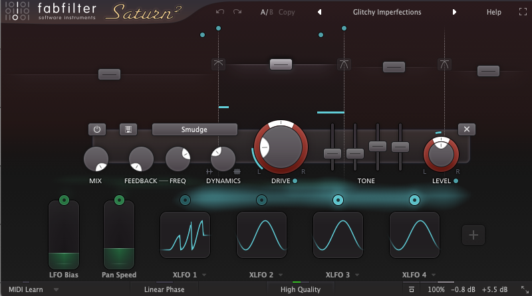Click the LFO Bias slider
532x296 pixels.
point(64,235)
